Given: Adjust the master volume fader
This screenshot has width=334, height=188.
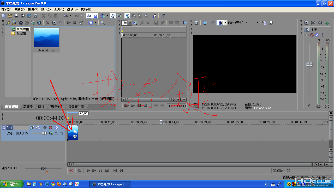Looking at the screenshot, I should pyautogui.click(x=309, y=64).
